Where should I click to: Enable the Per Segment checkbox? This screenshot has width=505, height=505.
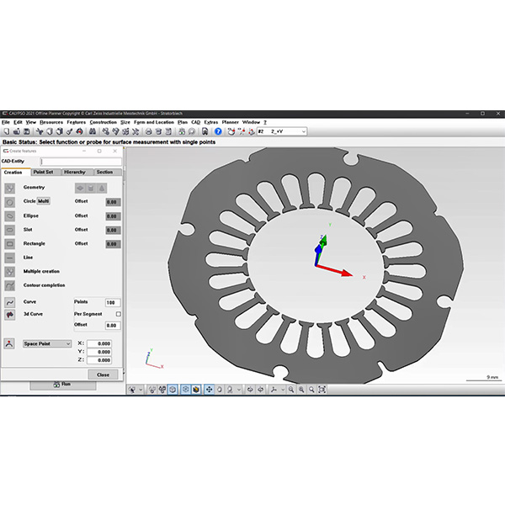[118, 314]
